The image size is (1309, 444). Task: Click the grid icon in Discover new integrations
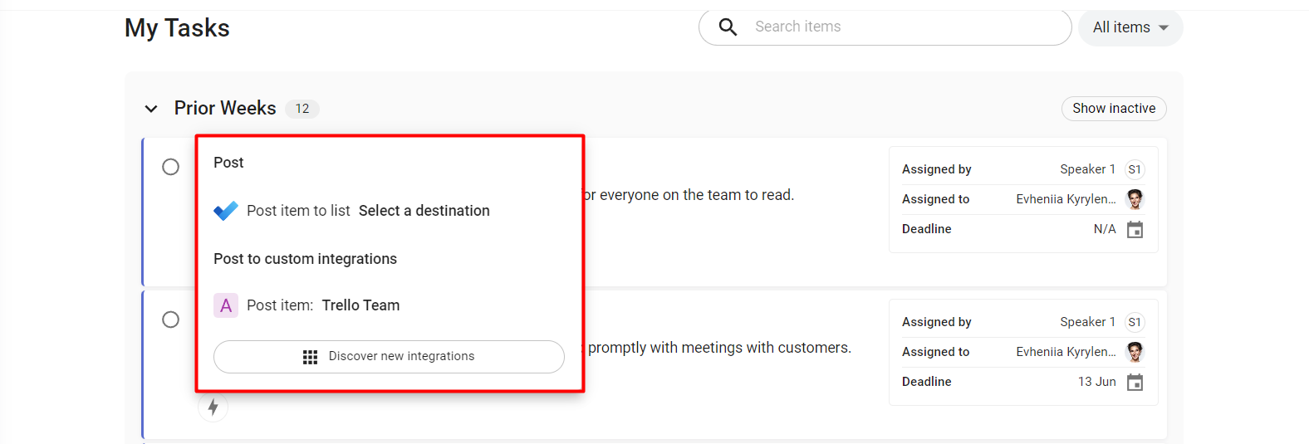tap(310, 357)
